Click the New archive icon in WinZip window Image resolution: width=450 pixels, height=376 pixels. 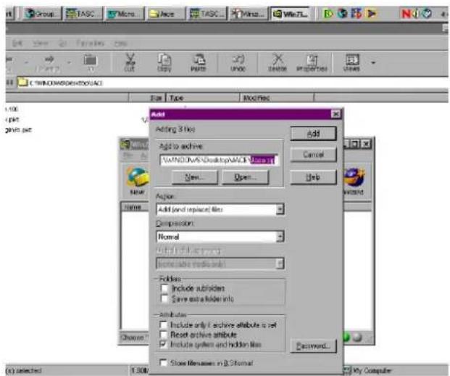(138, 181)
